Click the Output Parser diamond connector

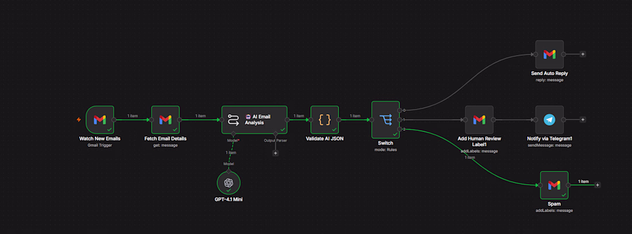tap(276, 134)
